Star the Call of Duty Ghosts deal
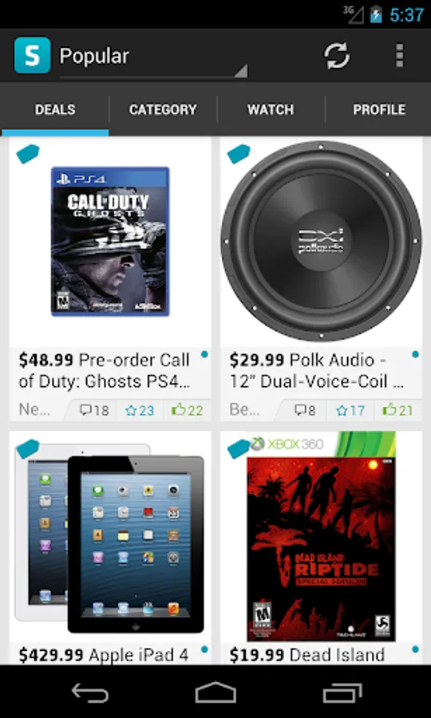The height and width of the screenshot is (718, 431). (140, 410)
